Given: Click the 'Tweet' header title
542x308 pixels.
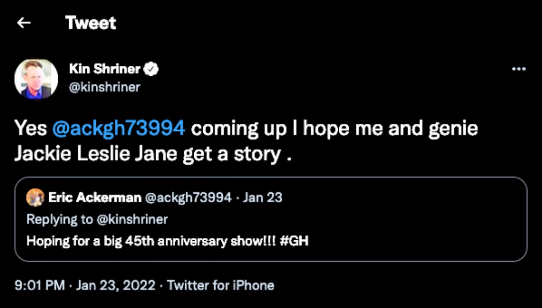Looking at the screenshot, I should (x=90, y=23).
